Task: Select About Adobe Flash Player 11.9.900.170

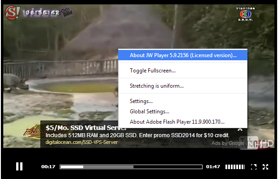Action: [183, 121]
